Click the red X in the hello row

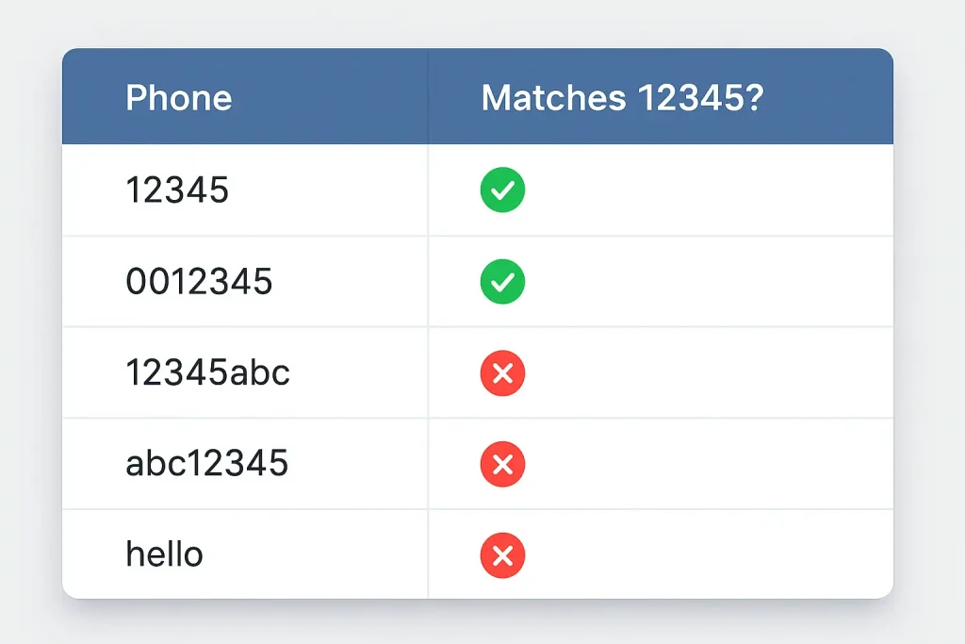click(x=502, y=555)
